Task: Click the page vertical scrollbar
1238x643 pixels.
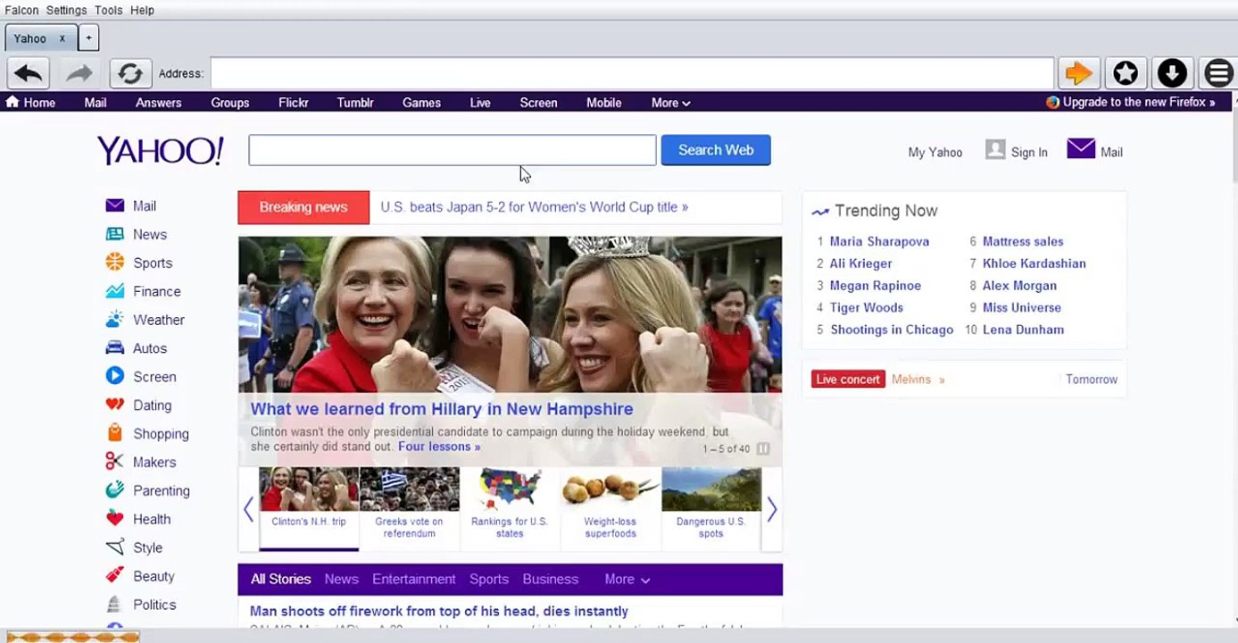Action: pyautogui.click(x=1234, y=357)
